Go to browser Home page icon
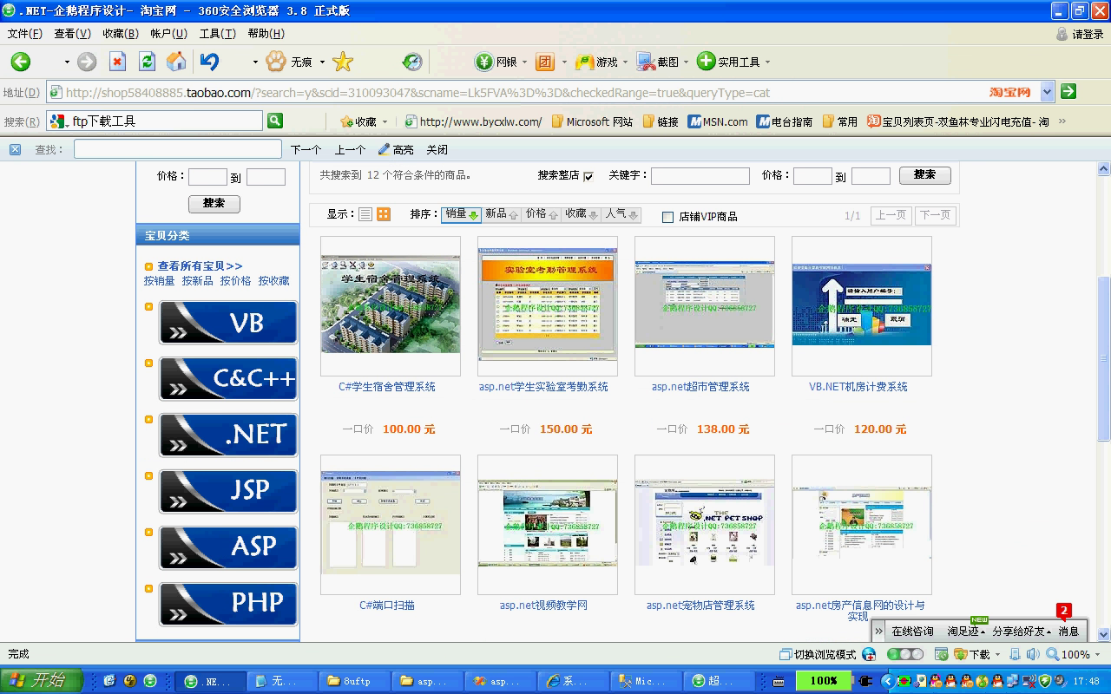This screenshot has height=694, width=1111. point(176,62)
